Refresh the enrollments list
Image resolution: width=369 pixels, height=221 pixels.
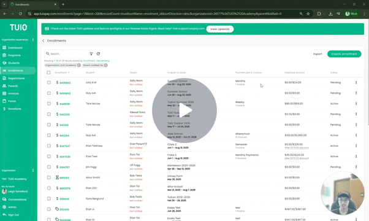98,54
